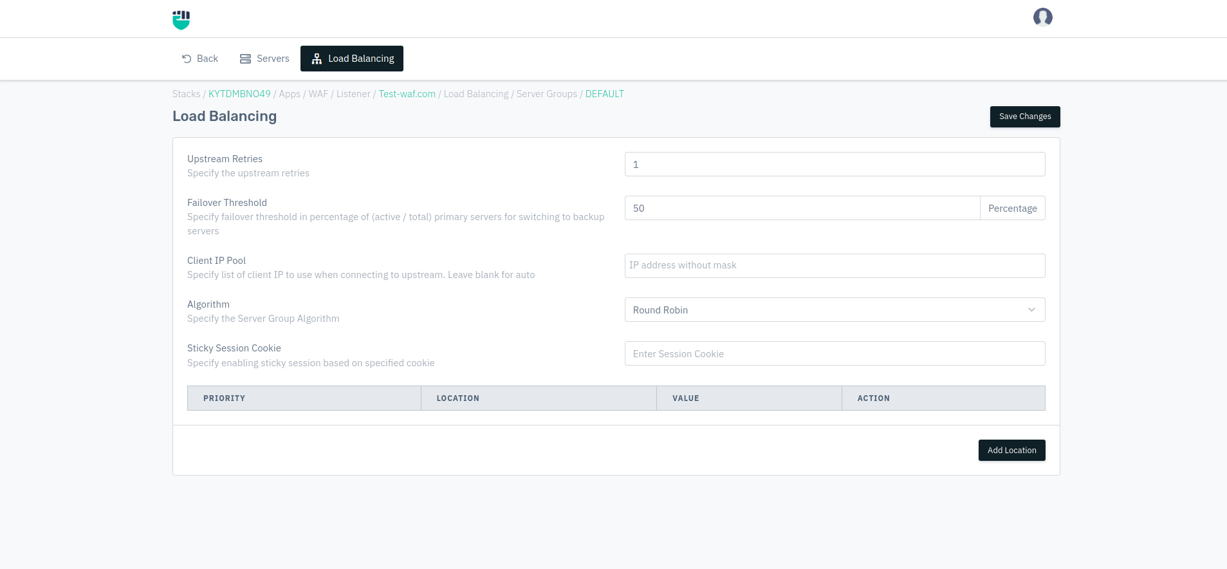The width and height of the screenshot is (1227, 569).
Task: Select the Load Balancing tab
Action: [352, 59]
